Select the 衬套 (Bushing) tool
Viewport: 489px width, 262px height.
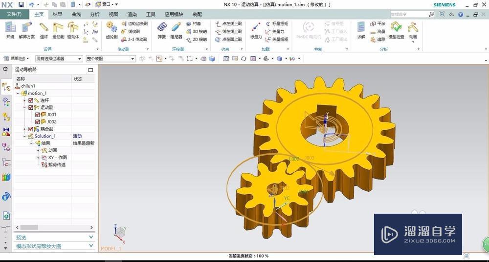click(x=194, y=23)
